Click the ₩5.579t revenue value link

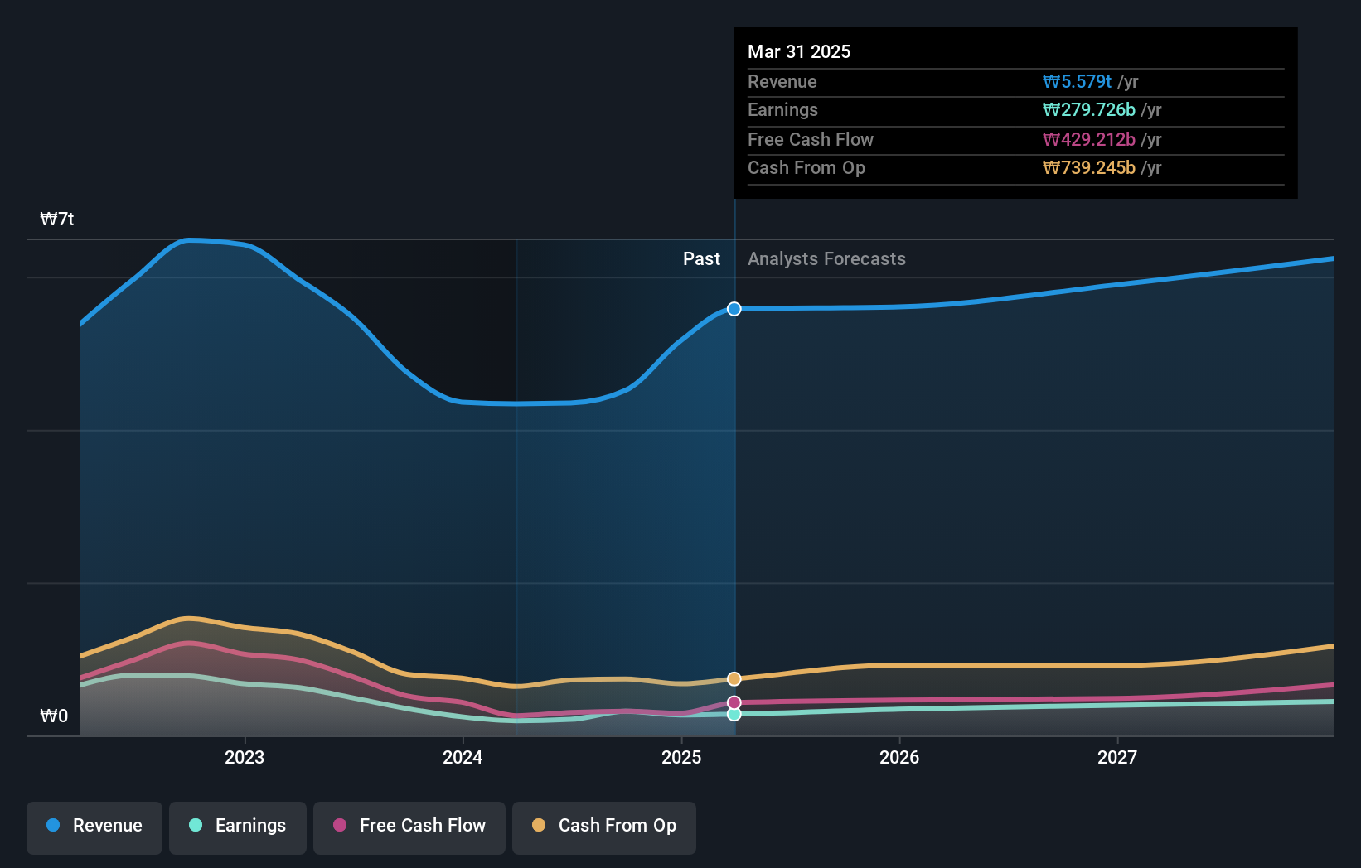pyautogui.click(x=1076, y=82)
